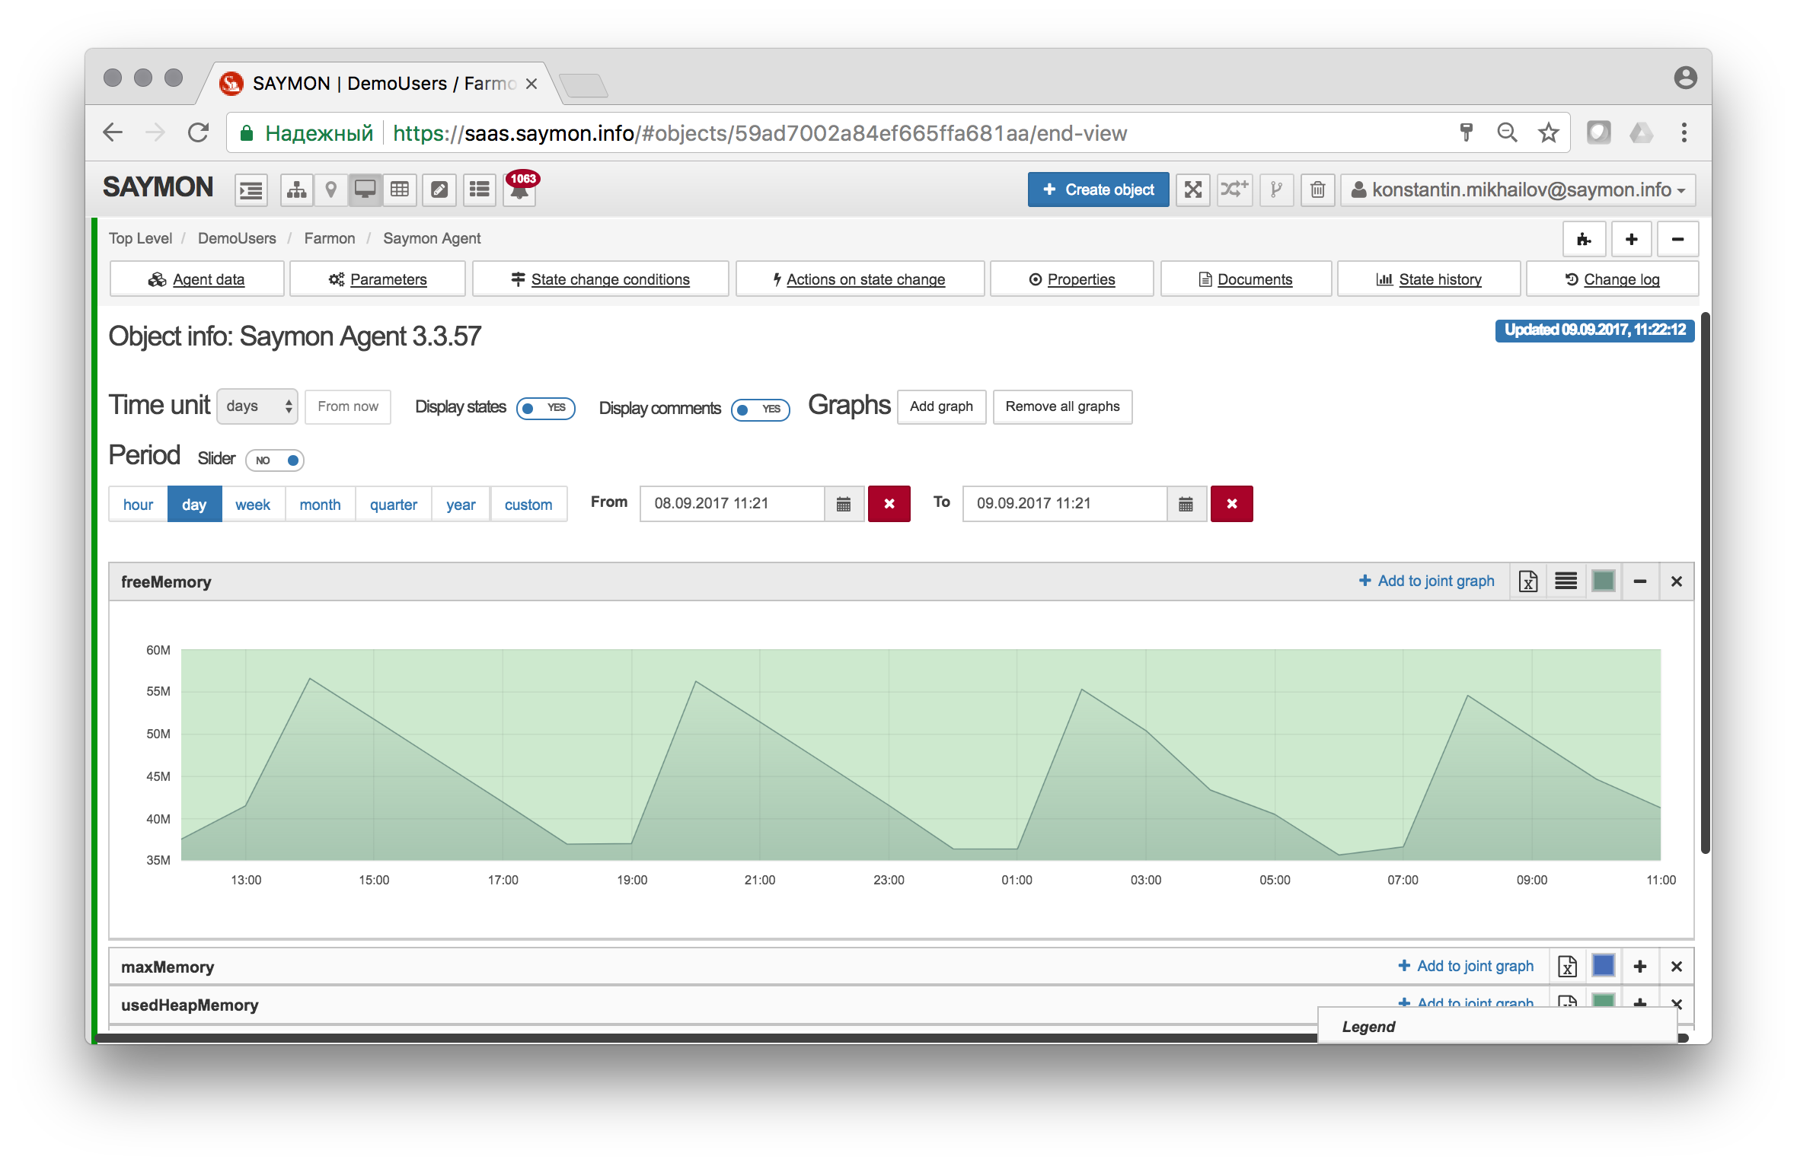Open the Properties tab

pos(1072,279)
